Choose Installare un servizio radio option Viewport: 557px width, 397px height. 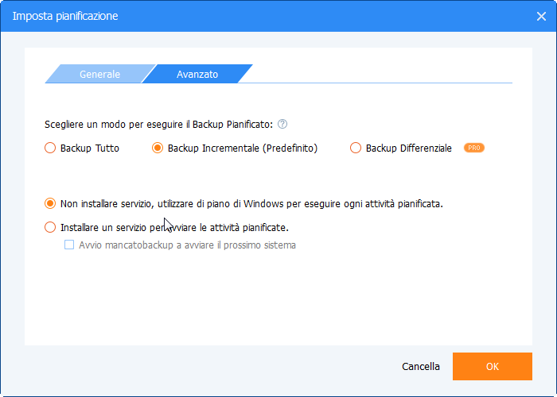(x=50, y=228)
